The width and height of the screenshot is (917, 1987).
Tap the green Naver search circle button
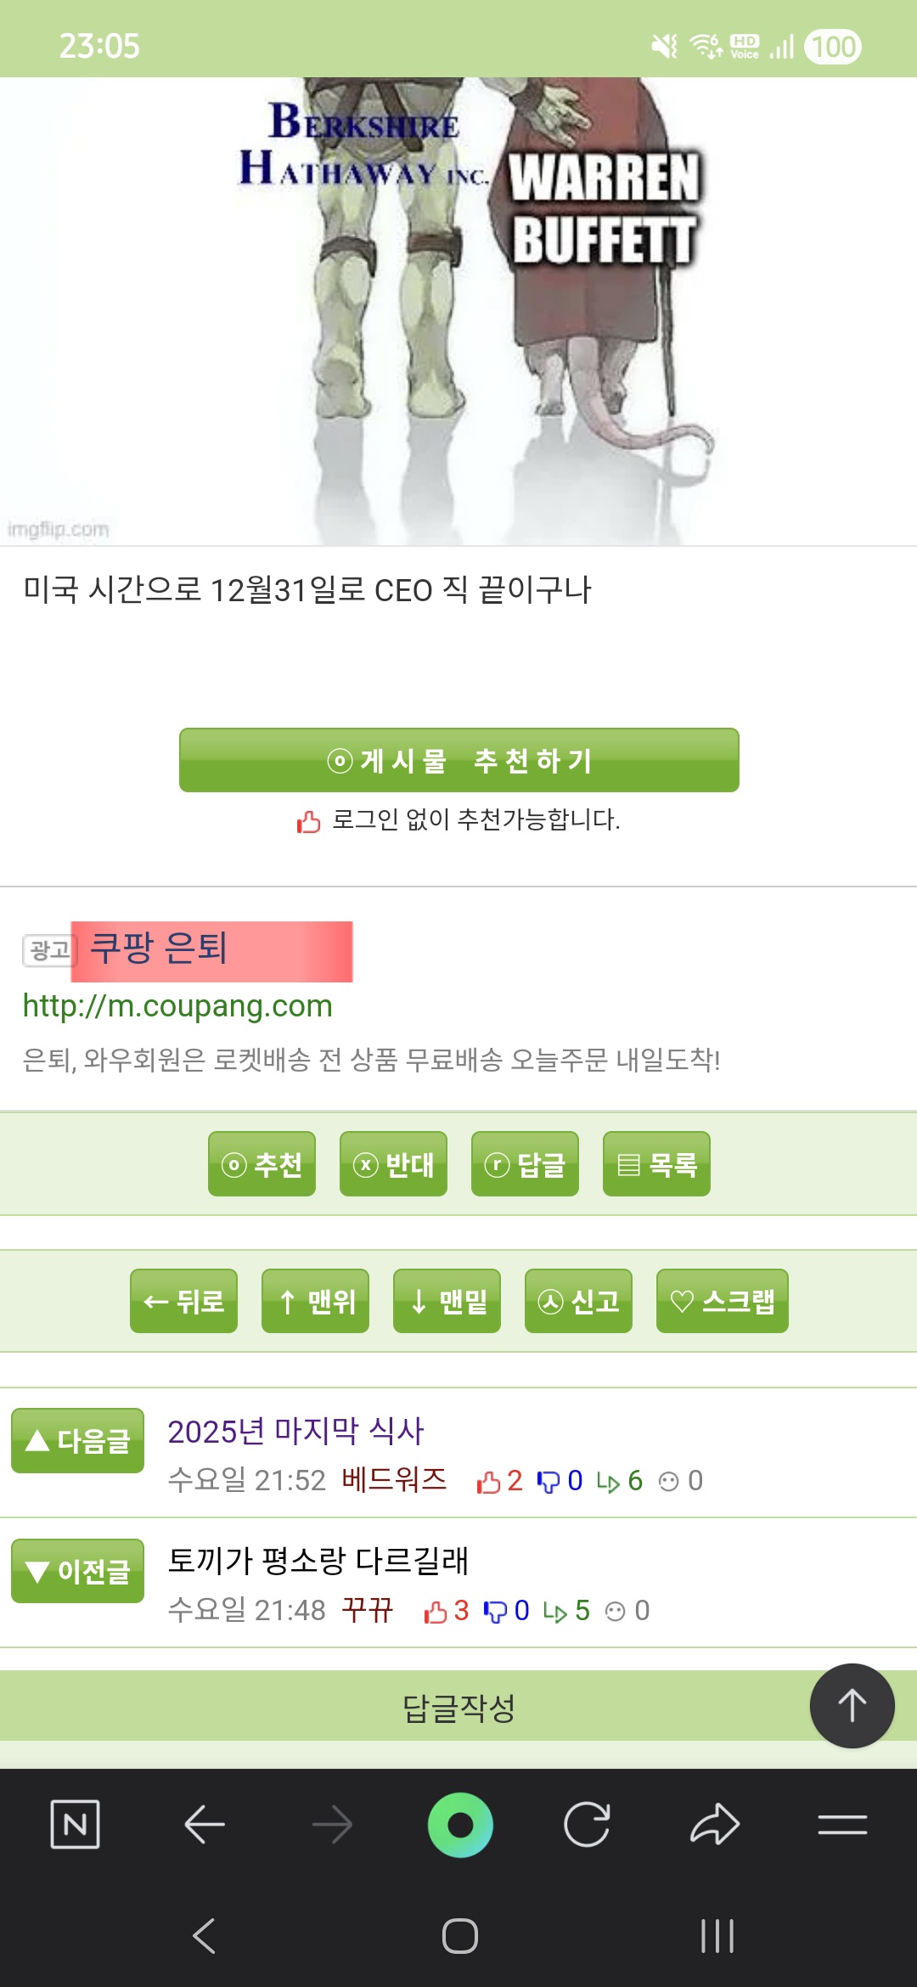pyautogui.click(x=460, y=1824)
